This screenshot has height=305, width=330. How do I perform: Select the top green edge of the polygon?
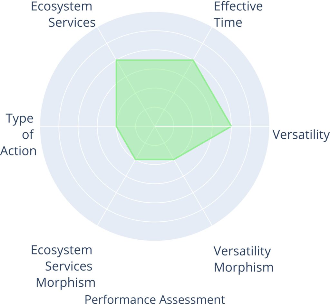pyautogui.click(x=155, y=60)
